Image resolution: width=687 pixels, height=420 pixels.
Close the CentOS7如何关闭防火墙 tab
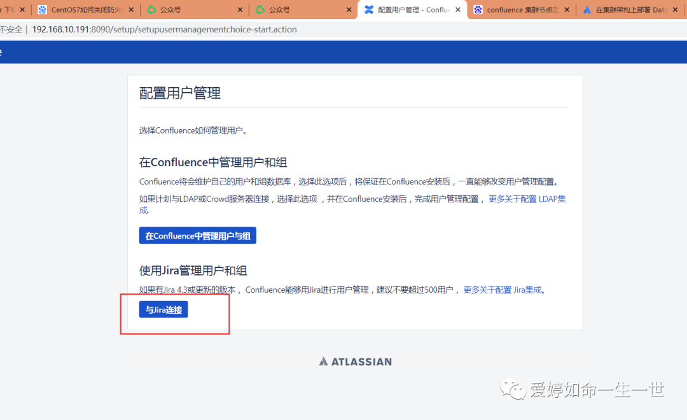(x=131, y=10)
